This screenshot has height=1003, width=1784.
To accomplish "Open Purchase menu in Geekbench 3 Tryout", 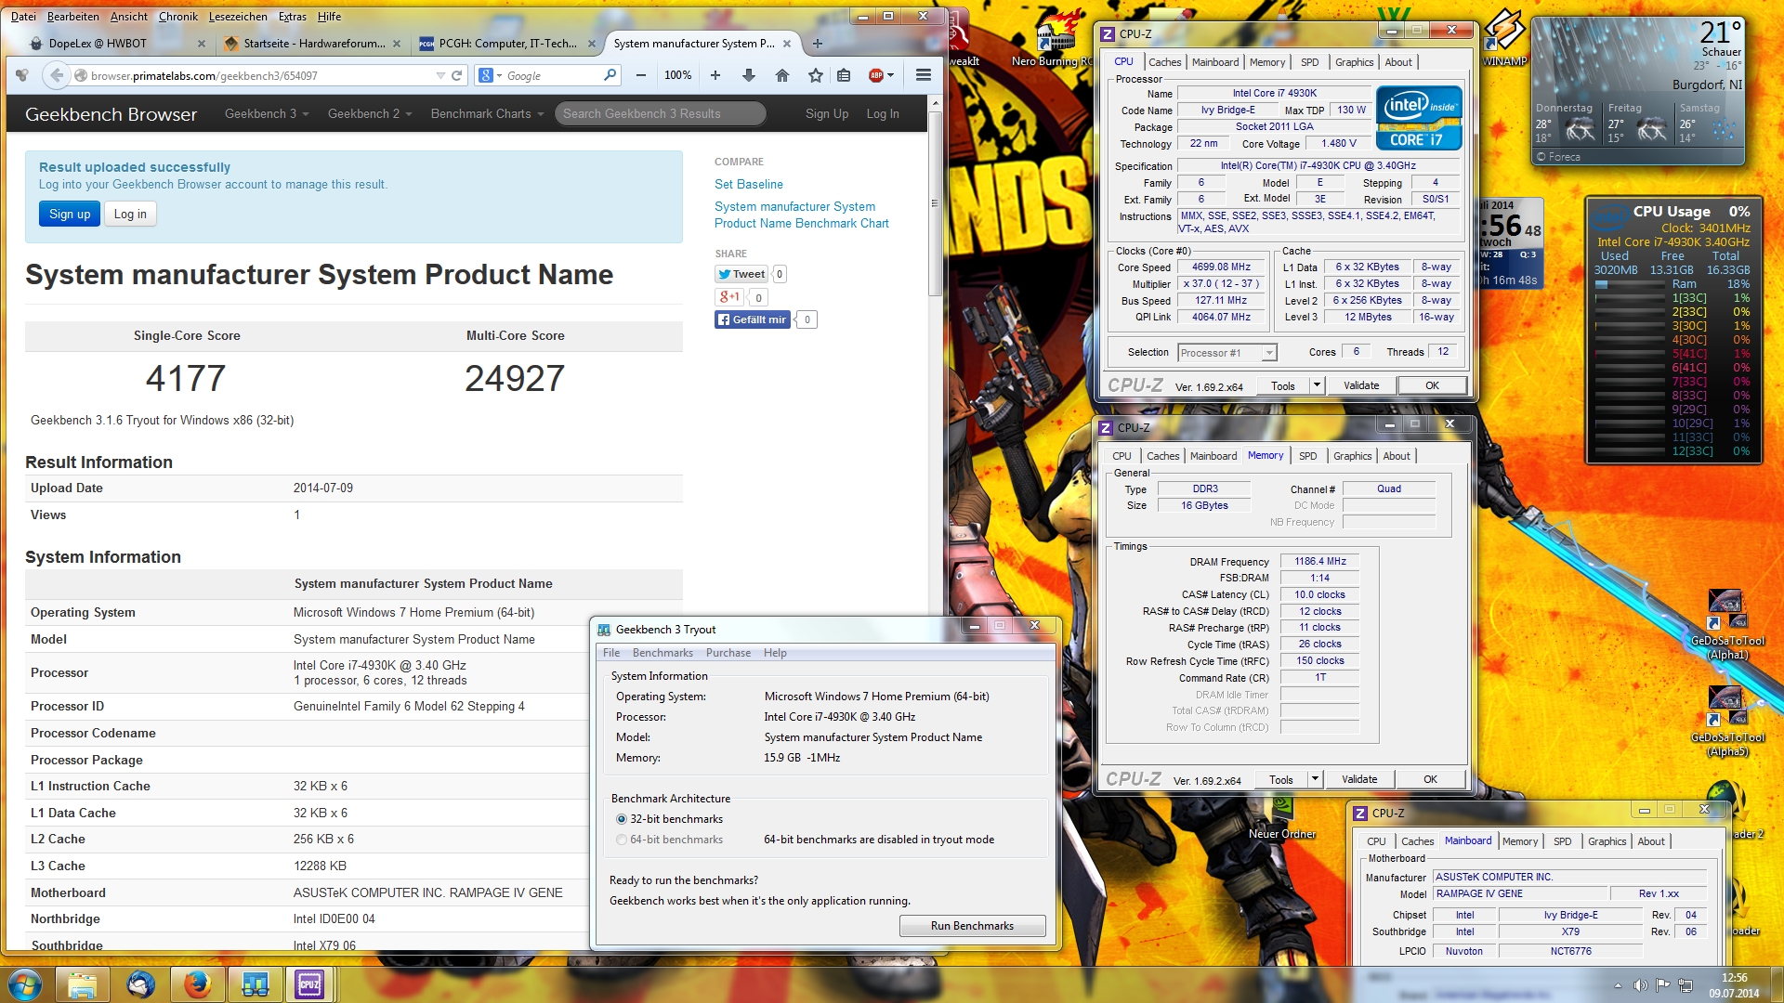I will click(728, 653).
